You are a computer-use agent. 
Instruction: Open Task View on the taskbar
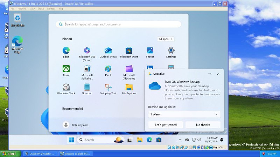pos(130,140)
